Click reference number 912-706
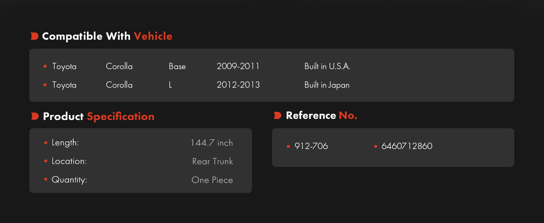Viewport: 544px width, 223px height. coord(311,146)
